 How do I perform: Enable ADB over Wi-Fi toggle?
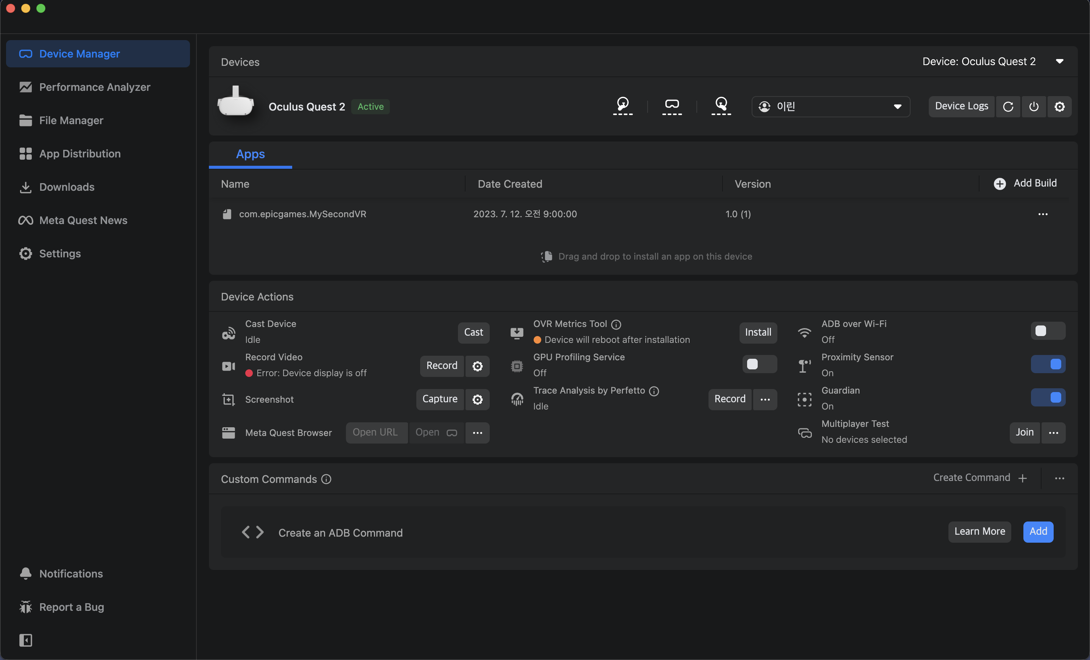point(1047,331)
